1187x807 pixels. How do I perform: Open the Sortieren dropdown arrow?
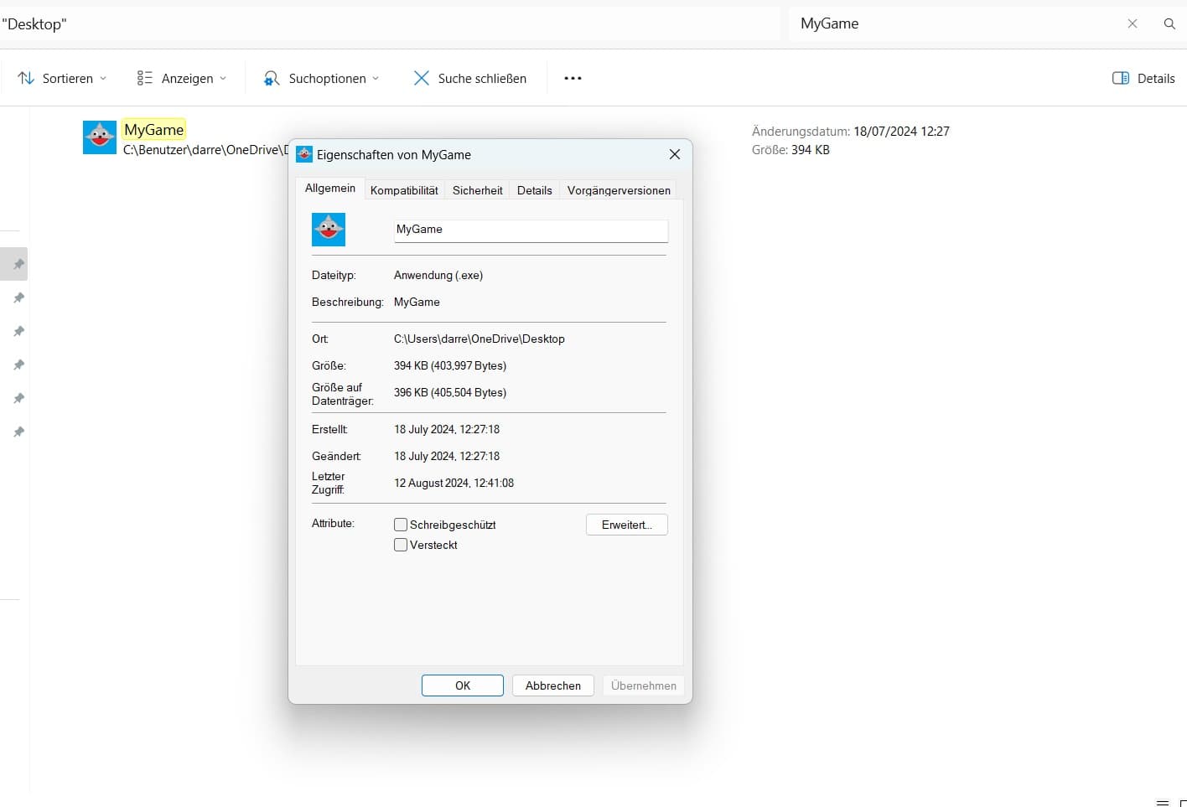click(103, 79)
